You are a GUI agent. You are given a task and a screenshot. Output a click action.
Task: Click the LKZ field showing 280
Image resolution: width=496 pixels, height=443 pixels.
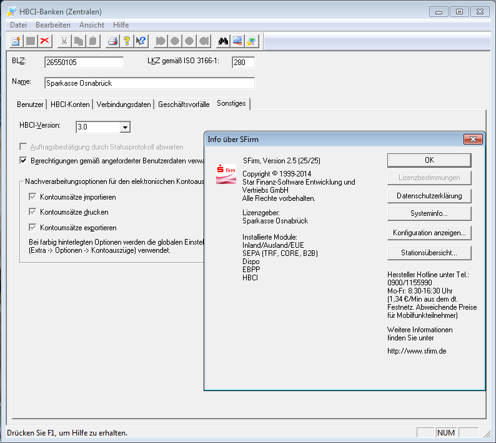[243, 62]
